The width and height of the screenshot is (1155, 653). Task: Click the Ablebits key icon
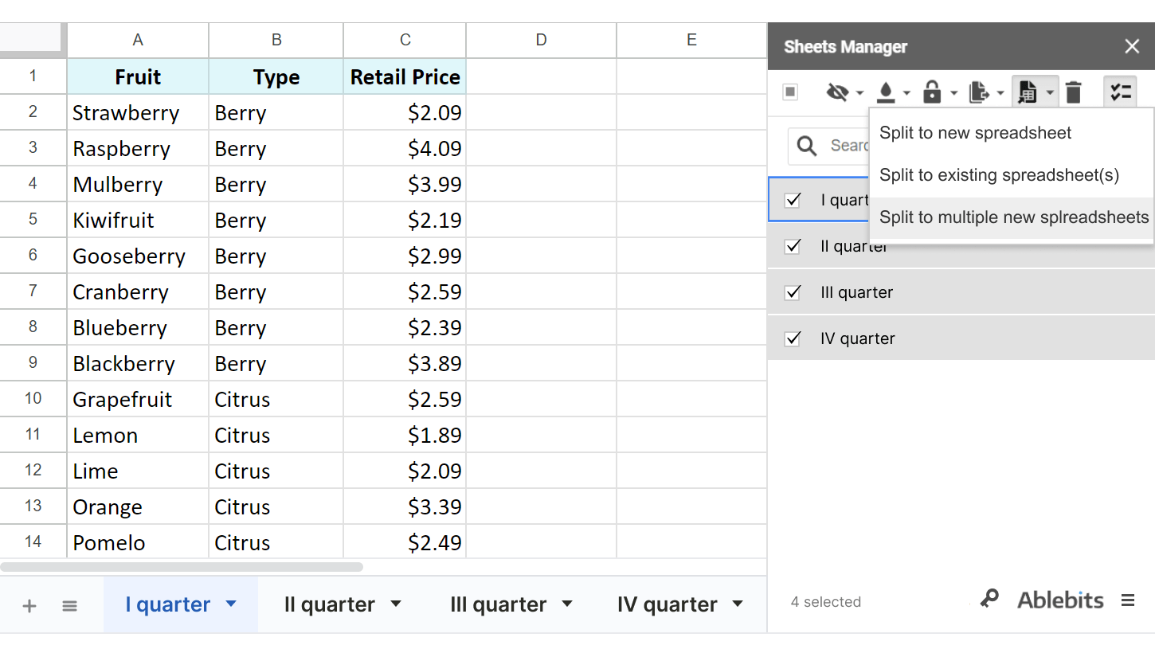click(989, 599)
